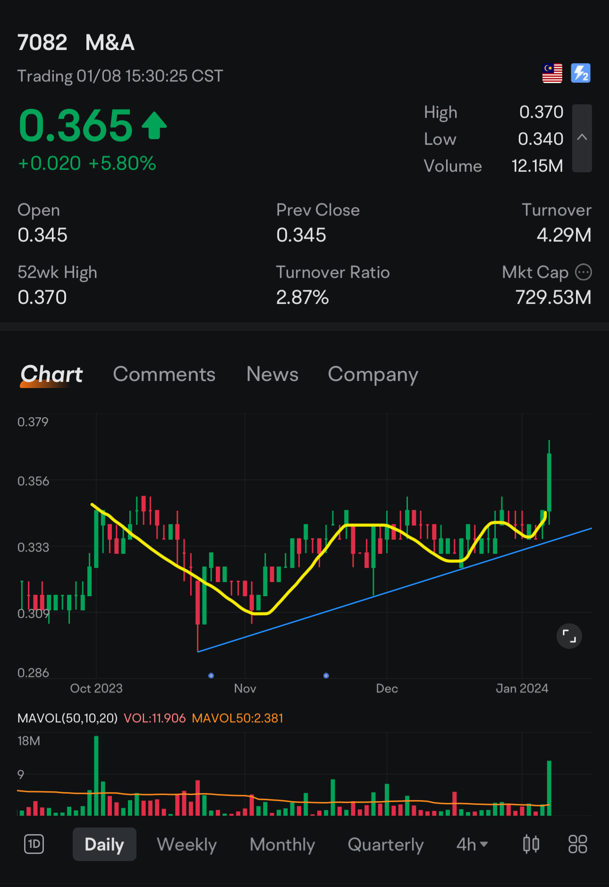The image size is (609, 887).
Task: Open the News tab
Action: (272, 374)
